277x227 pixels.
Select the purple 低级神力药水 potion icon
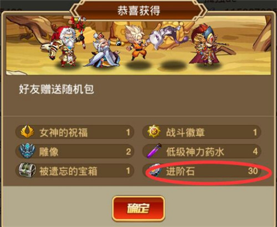coord(154,151)
